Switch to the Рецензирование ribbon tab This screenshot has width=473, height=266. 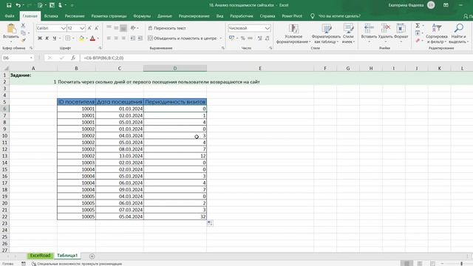click(194, 16)
